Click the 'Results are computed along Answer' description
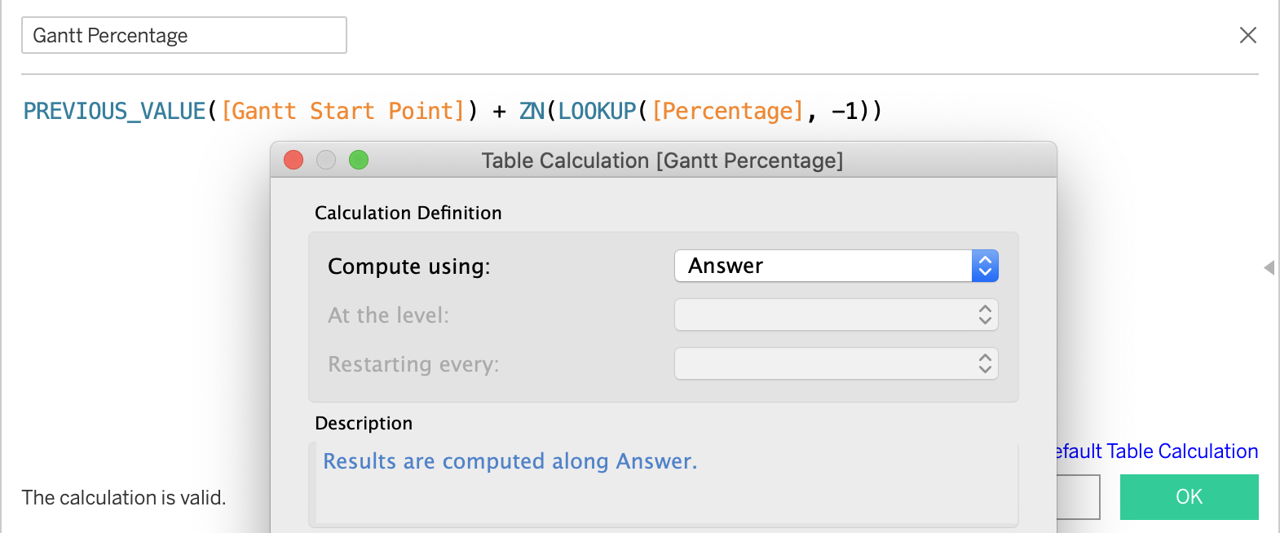 [x=510, y=461]
